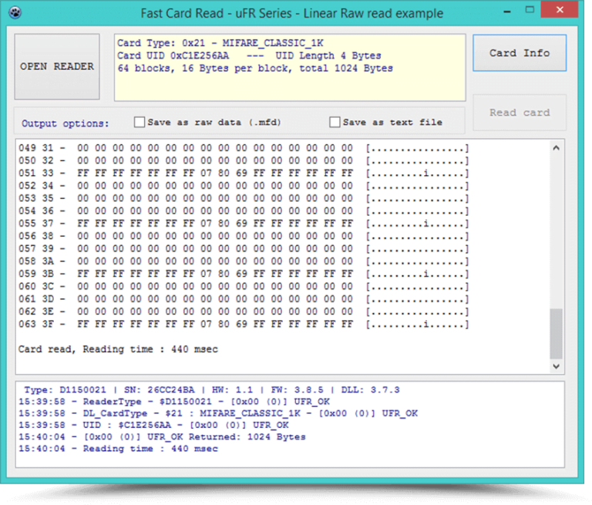The width and height of the screenshot is (592, 505).
Task: Select the Card UID 0xC1E256AA line
Action: point(249,56)
